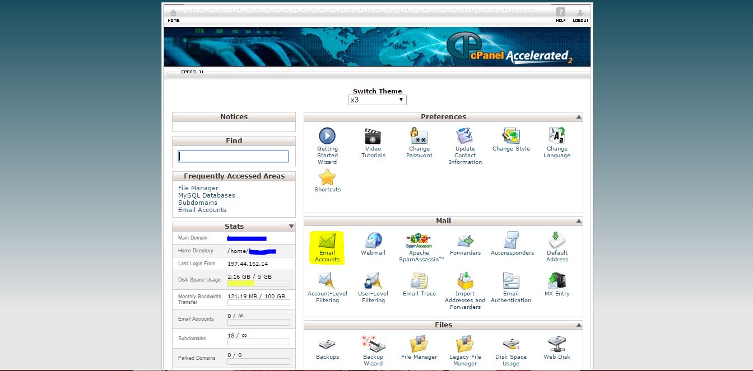The height and width of the screenshot is (371, 753).
Task: Open Webmail
Action: 373,244
